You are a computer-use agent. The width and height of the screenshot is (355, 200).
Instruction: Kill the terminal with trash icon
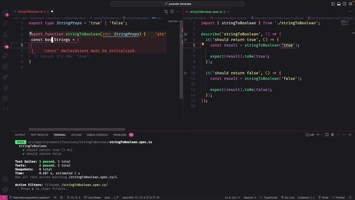pyautogui.click(x=333, y=134)
